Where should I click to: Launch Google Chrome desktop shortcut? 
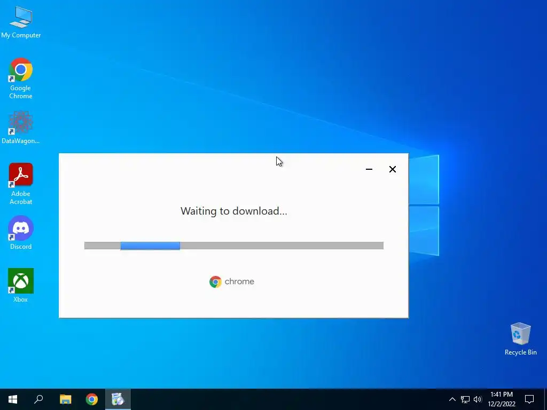[x=21, y=78]
